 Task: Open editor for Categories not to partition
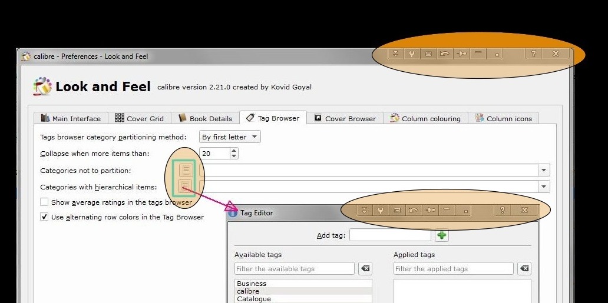pyautogui.click(x=186, y=169)
